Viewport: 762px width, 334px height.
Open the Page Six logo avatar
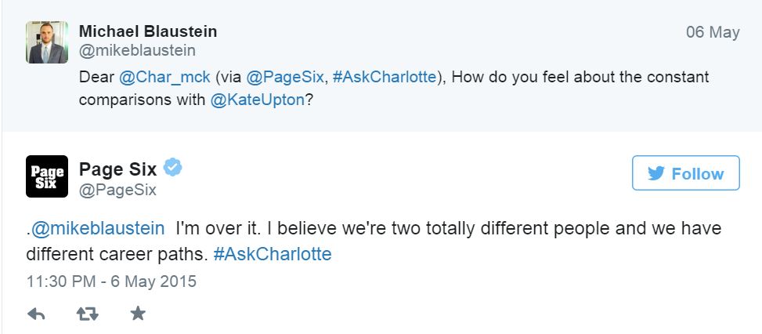coord(46,176)
